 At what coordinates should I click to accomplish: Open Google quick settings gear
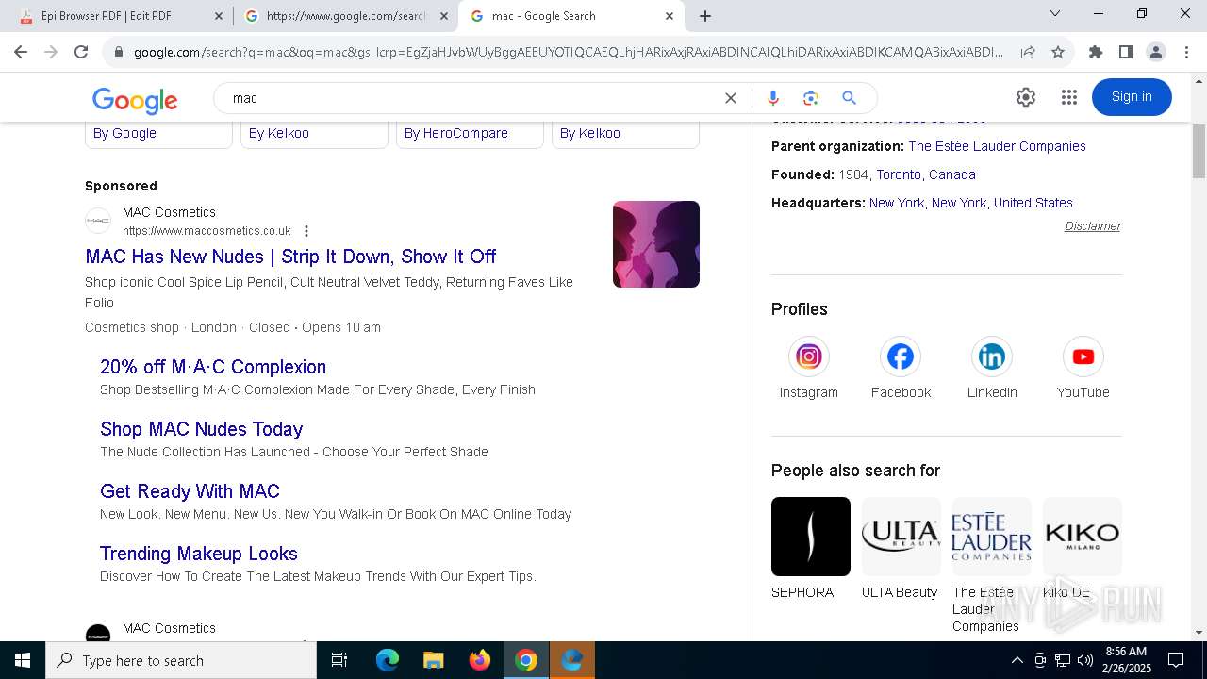1026,97
